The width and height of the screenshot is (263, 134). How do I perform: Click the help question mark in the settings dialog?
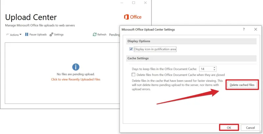coord(244,29)
